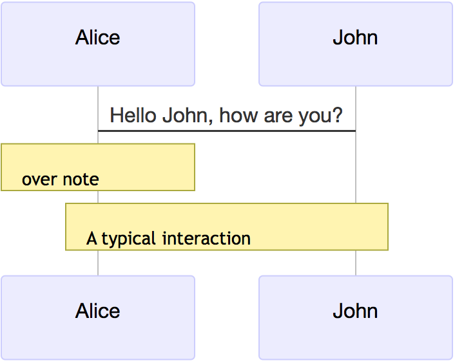Click the 'John' name in the bottom box
Image resolution: width=455 pixels, height=363 pixels.
[355, 311]
